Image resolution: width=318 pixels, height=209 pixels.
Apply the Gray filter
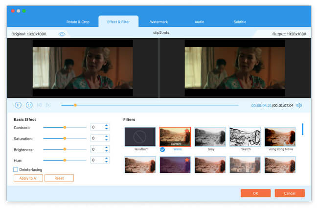[210, 137]
